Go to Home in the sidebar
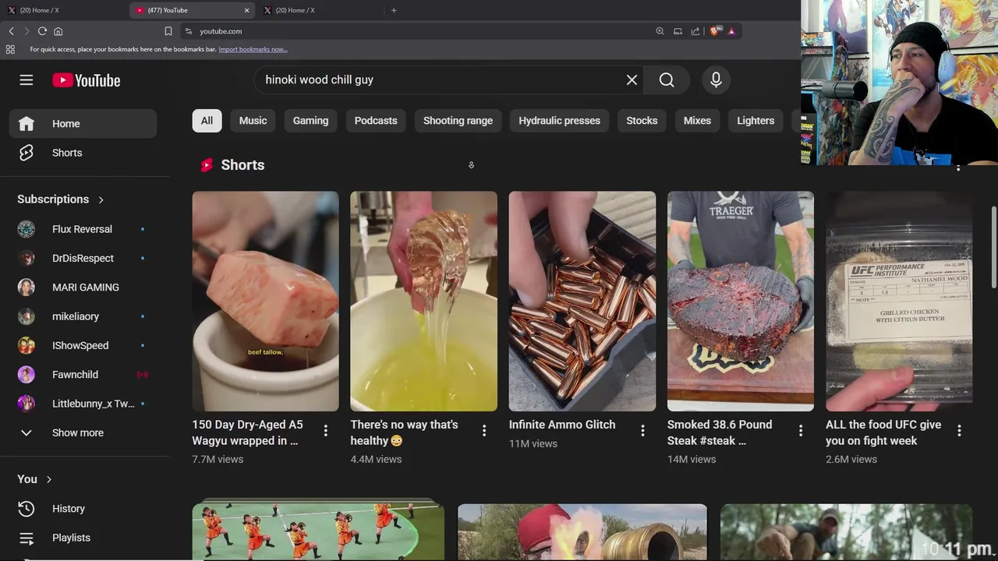Viewport: 998px width, 561px height. coord(83,124)
